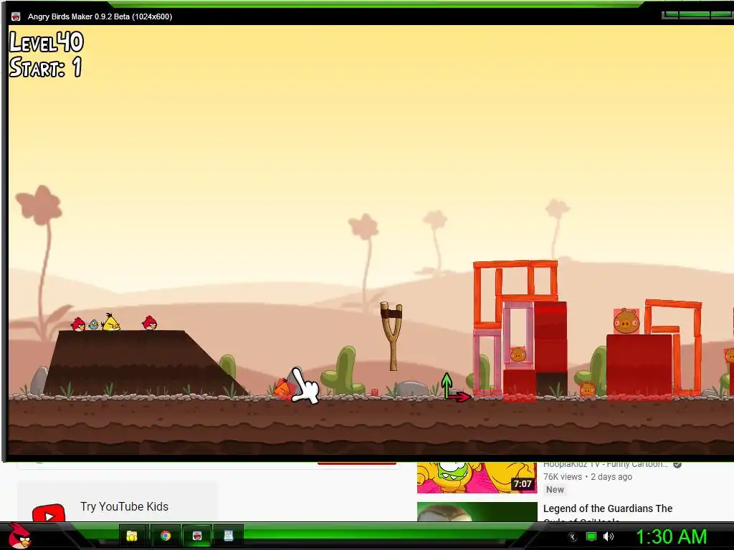Click the green monitor tray icon
The height and width of the screenshot is (550, 734).
point(591,536)
